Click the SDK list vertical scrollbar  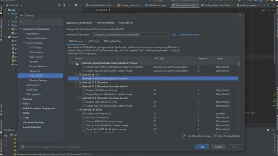click(x=239, y=64)
